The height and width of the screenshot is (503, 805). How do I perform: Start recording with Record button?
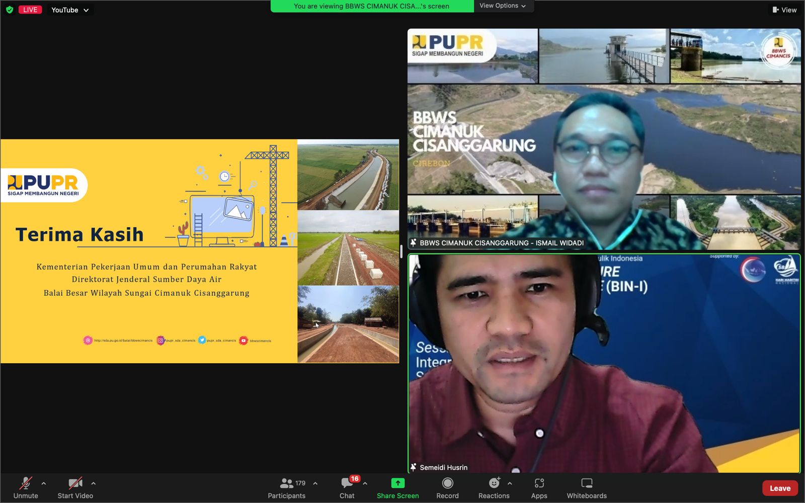point(447,488)
